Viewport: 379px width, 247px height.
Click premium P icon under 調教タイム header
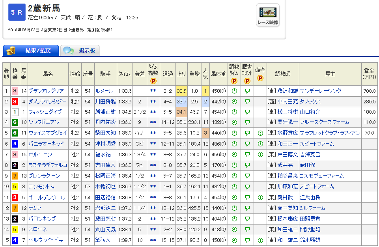pyautogui.click(x=234, y=81)
